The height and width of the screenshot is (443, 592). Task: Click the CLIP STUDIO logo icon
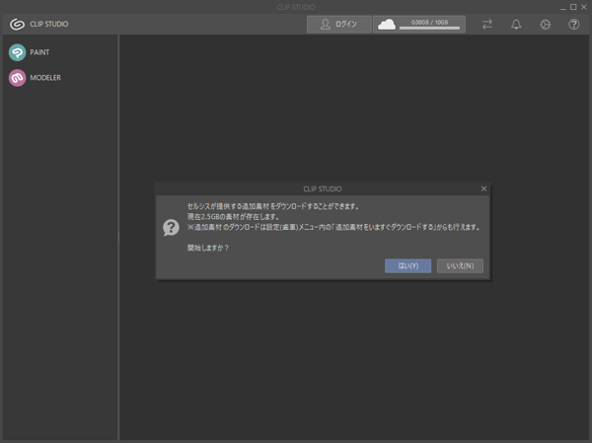click(17, 24)
